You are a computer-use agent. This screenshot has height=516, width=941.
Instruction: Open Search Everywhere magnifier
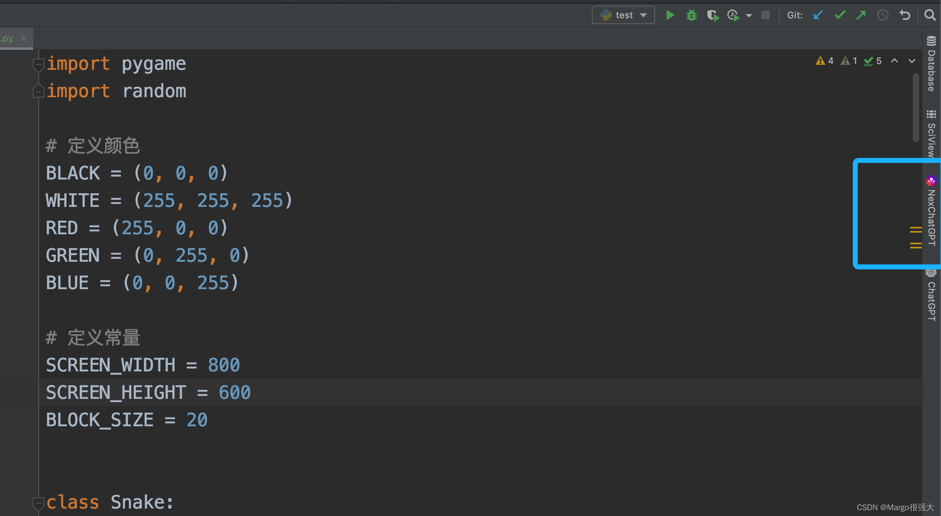coord(930,15)
